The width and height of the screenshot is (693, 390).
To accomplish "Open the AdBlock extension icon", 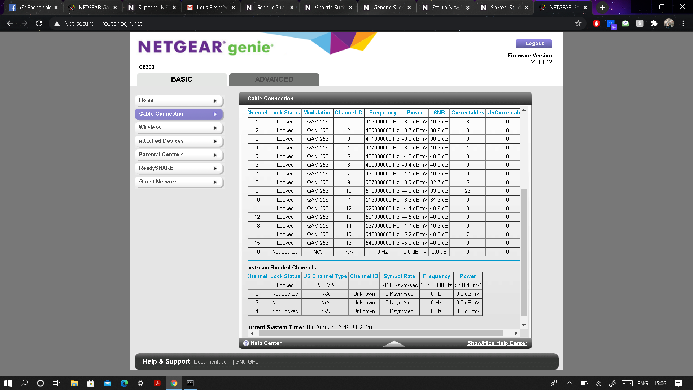I will tap(597, 23).
